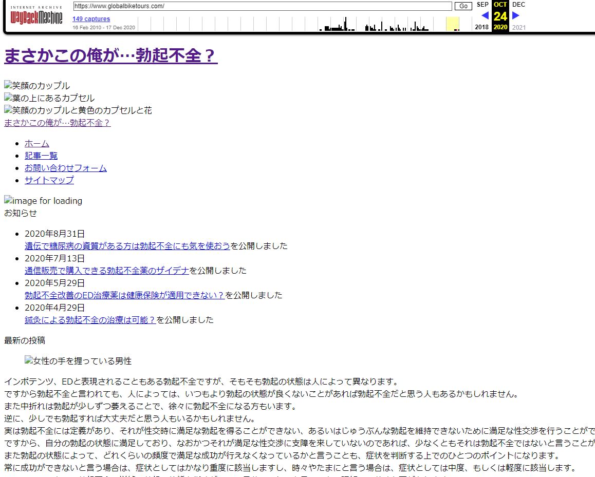
Task: Open the article about ザイデナ mail order
Action: coord(107,271)
